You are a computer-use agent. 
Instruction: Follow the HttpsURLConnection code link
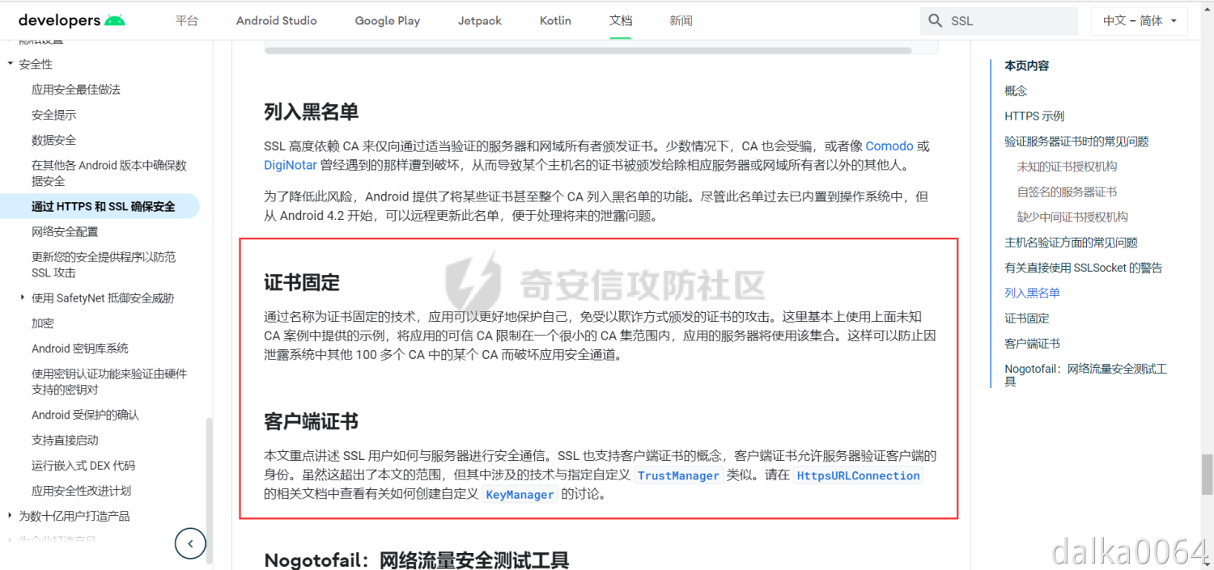tap(858, 475)
